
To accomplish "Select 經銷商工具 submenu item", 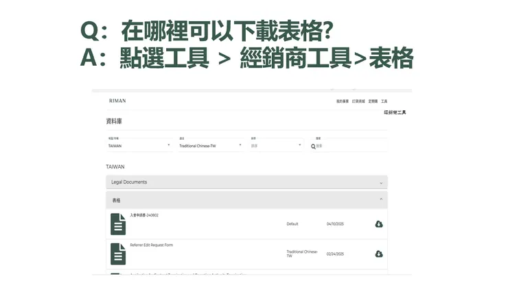I will [x=395, y=112].
